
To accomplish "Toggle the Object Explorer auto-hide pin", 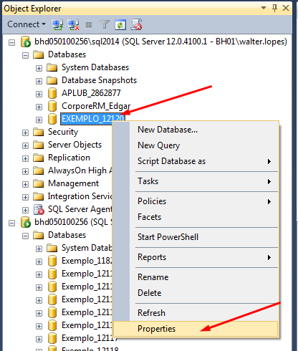I will (274, 8).
